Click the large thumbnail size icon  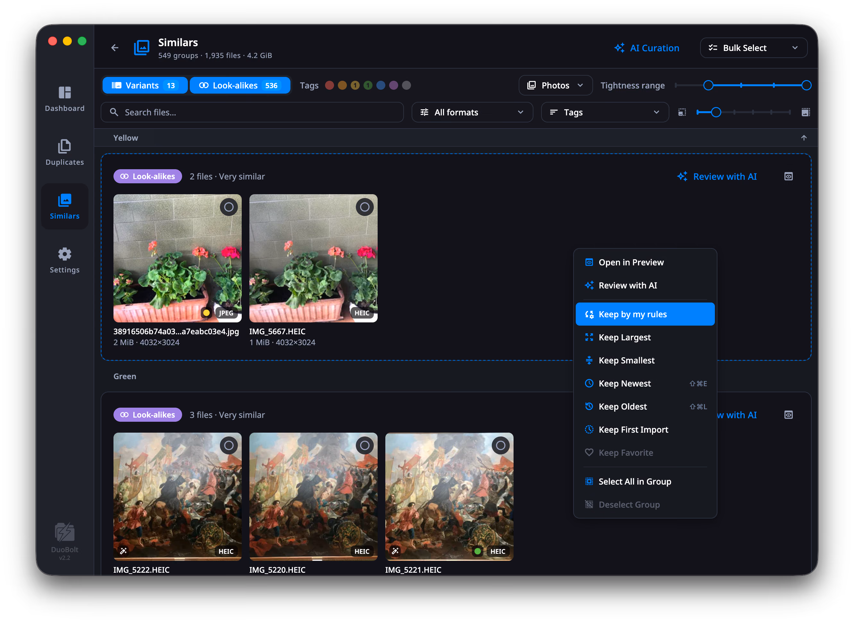(x=805, y=112)
